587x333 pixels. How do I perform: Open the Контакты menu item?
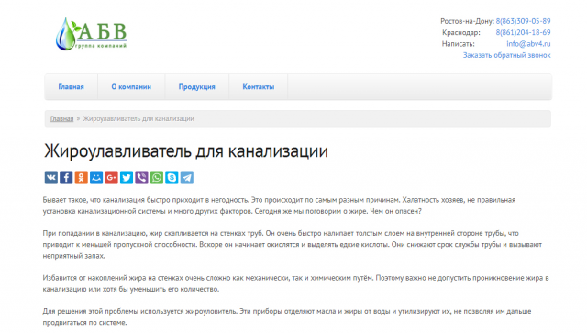pyautogui.click(x=259, y=87)
